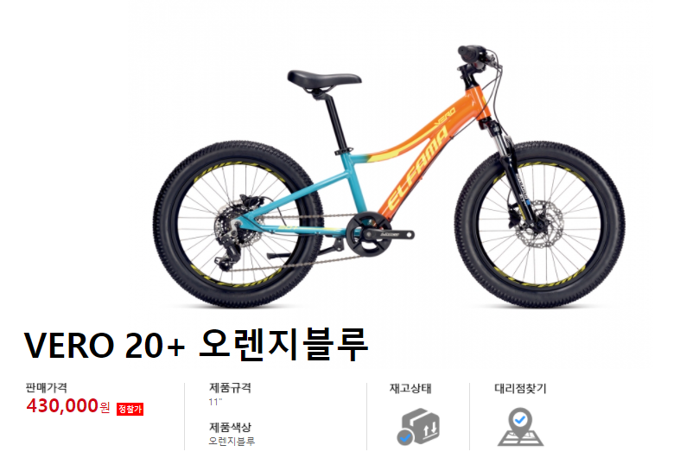Click the product title VERO 20+ 오렌지블루
Image resolution: width=699 pixels, height=452 pixels.
pos(196,345)
